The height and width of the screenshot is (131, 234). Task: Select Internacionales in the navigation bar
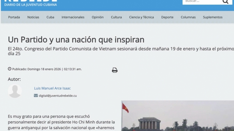[73, 17]
